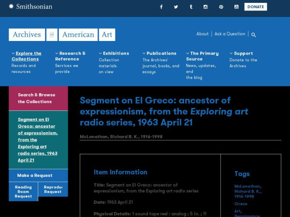Screen dimensions: 290x217
Task: Open The Primary Source menu item
Action: (203, 56)
